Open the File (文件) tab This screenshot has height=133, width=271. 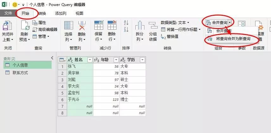(x=8, y=13)
